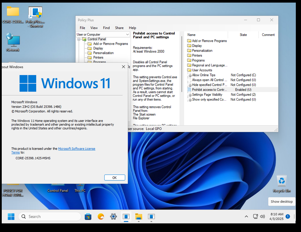301x232 pixels.
Task: Click the Show only specified Control Panel icon
Action: 189,99
